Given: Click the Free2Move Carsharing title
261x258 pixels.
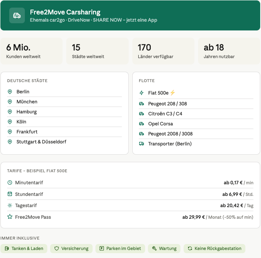Looking at the screenshot, I should click(65, 12).
